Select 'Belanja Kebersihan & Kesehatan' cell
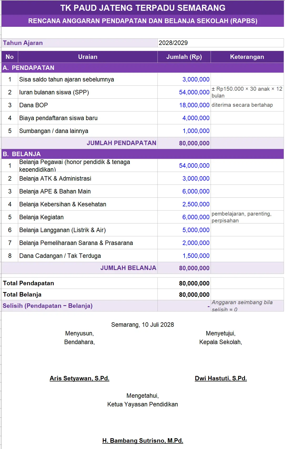The height and width of the screenshot is (449, 285). click(88, 204)
